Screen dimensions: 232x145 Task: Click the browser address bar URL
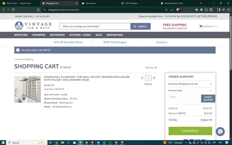[x=63, y=10]
